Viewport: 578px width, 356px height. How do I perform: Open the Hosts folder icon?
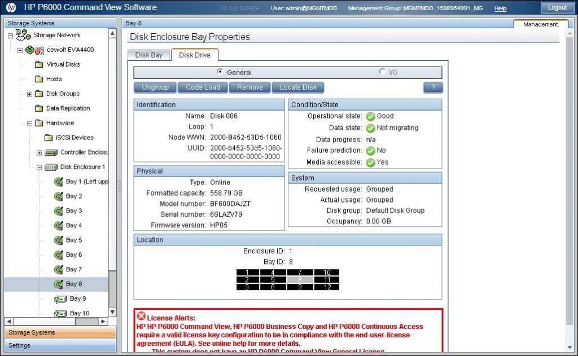pos(39,79)
